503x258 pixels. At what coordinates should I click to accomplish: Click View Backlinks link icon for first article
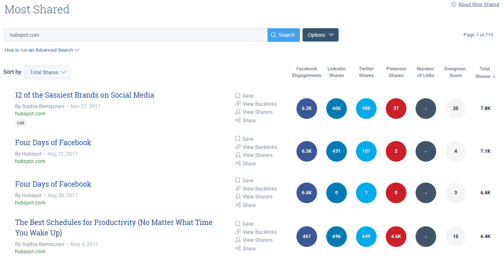(x=238, y=104)
